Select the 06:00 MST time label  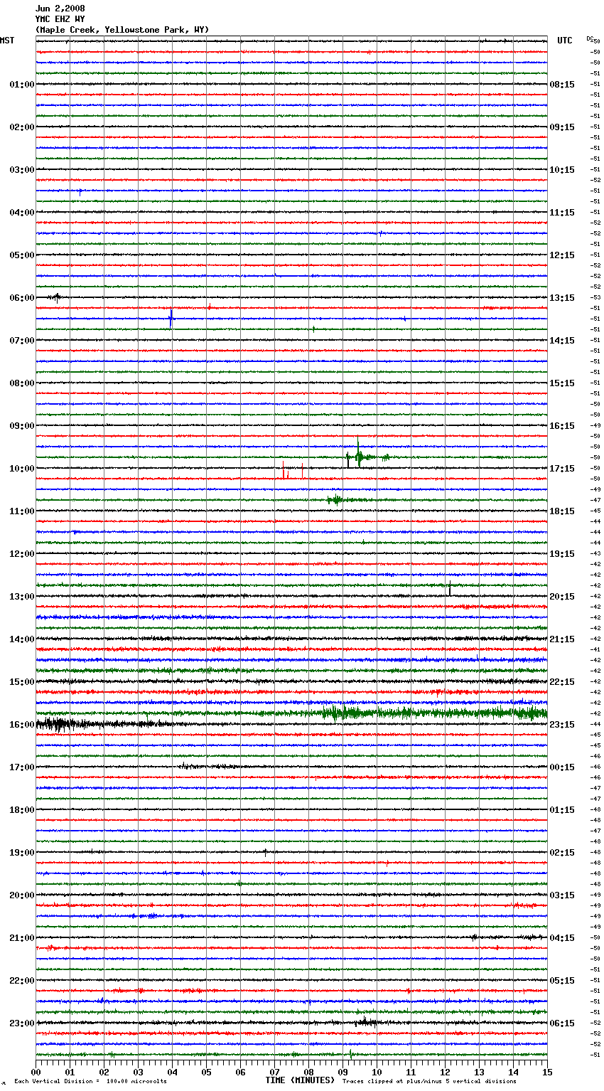tap(22, 298)
